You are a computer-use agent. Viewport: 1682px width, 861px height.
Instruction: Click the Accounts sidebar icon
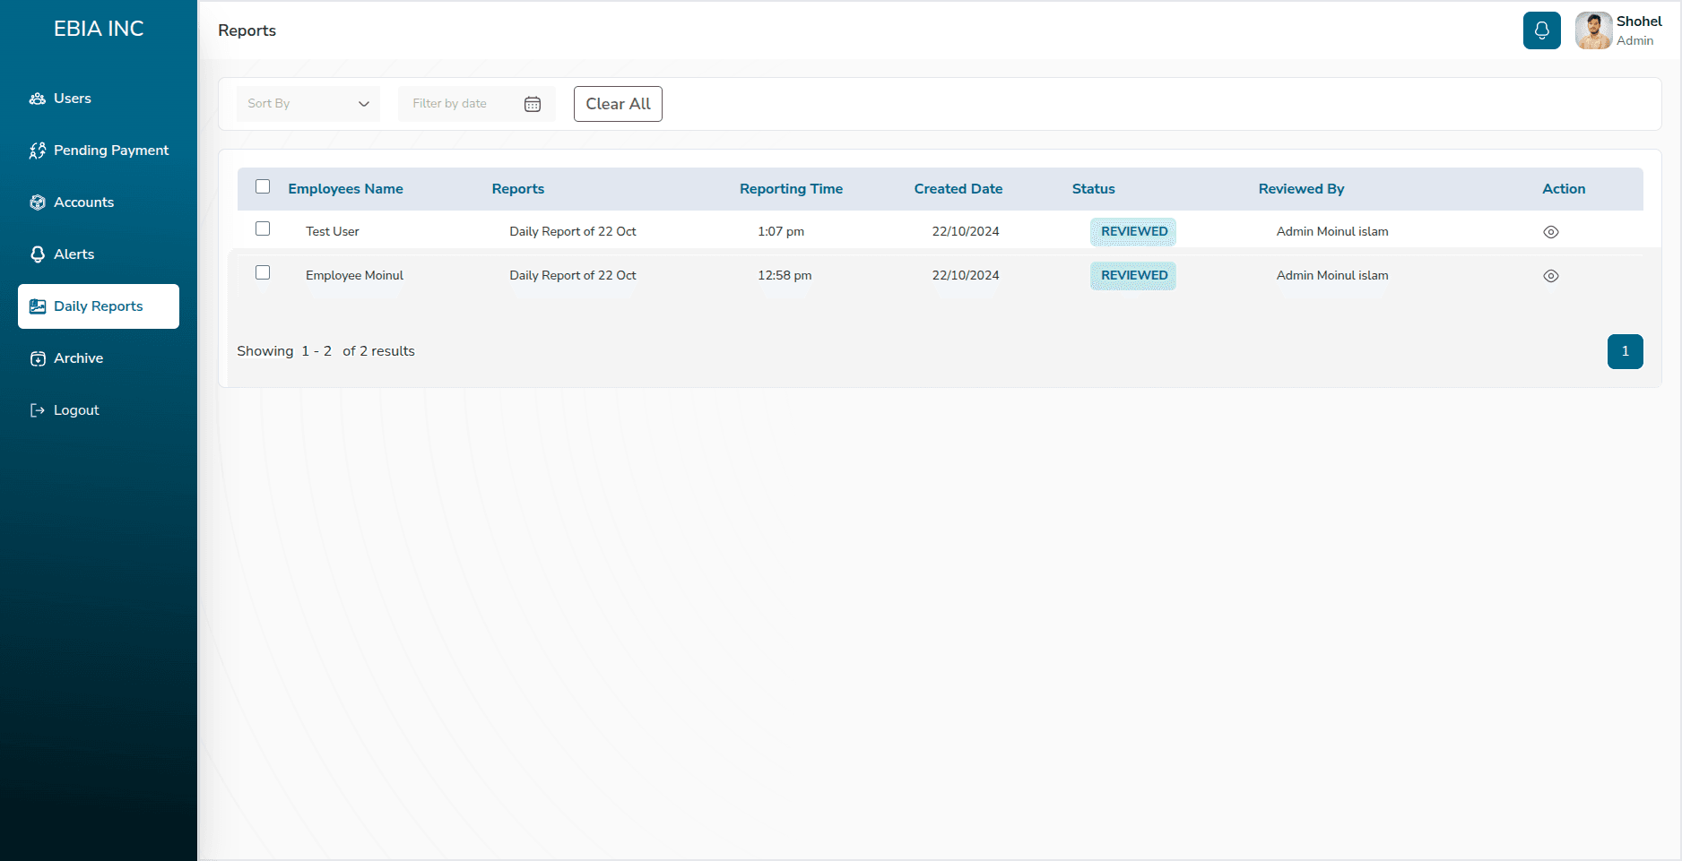pos(38,202)
